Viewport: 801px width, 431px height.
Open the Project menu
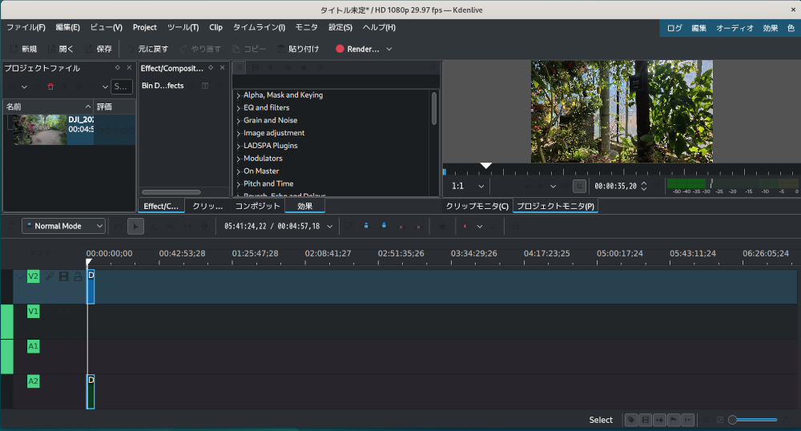click(144, 27)
